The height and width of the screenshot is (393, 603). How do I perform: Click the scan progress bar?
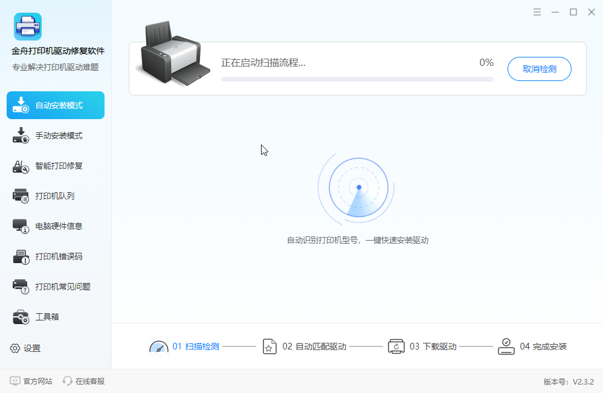357,79
